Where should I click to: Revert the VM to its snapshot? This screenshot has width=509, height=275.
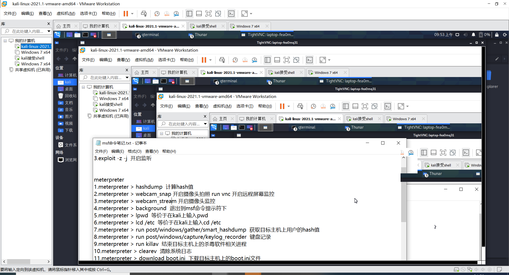point(167,13)
